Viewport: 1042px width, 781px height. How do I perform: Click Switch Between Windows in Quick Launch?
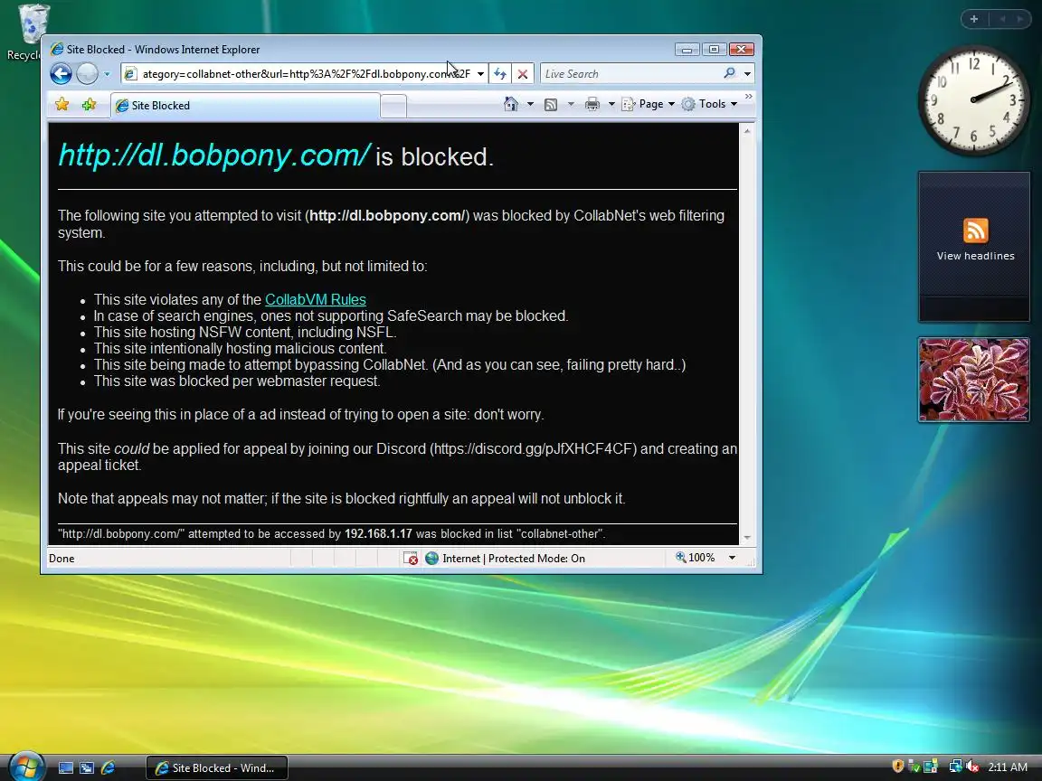tap(87, 768)
